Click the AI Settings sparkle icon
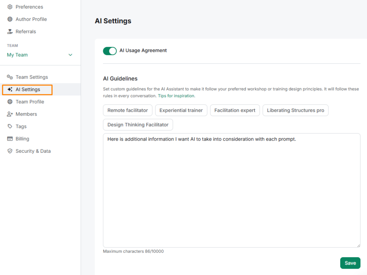Screen dimensions: 367x275 10,89
